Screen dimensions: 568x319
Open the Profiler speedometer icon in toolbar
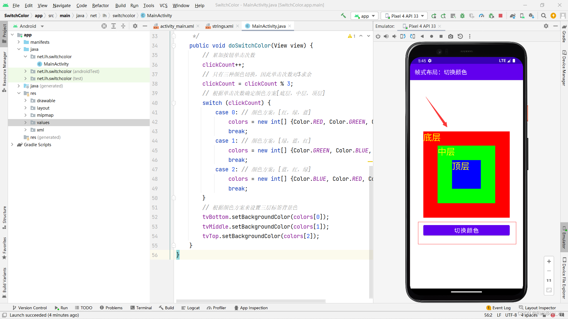pyautogui.click(x=482, y=16)
